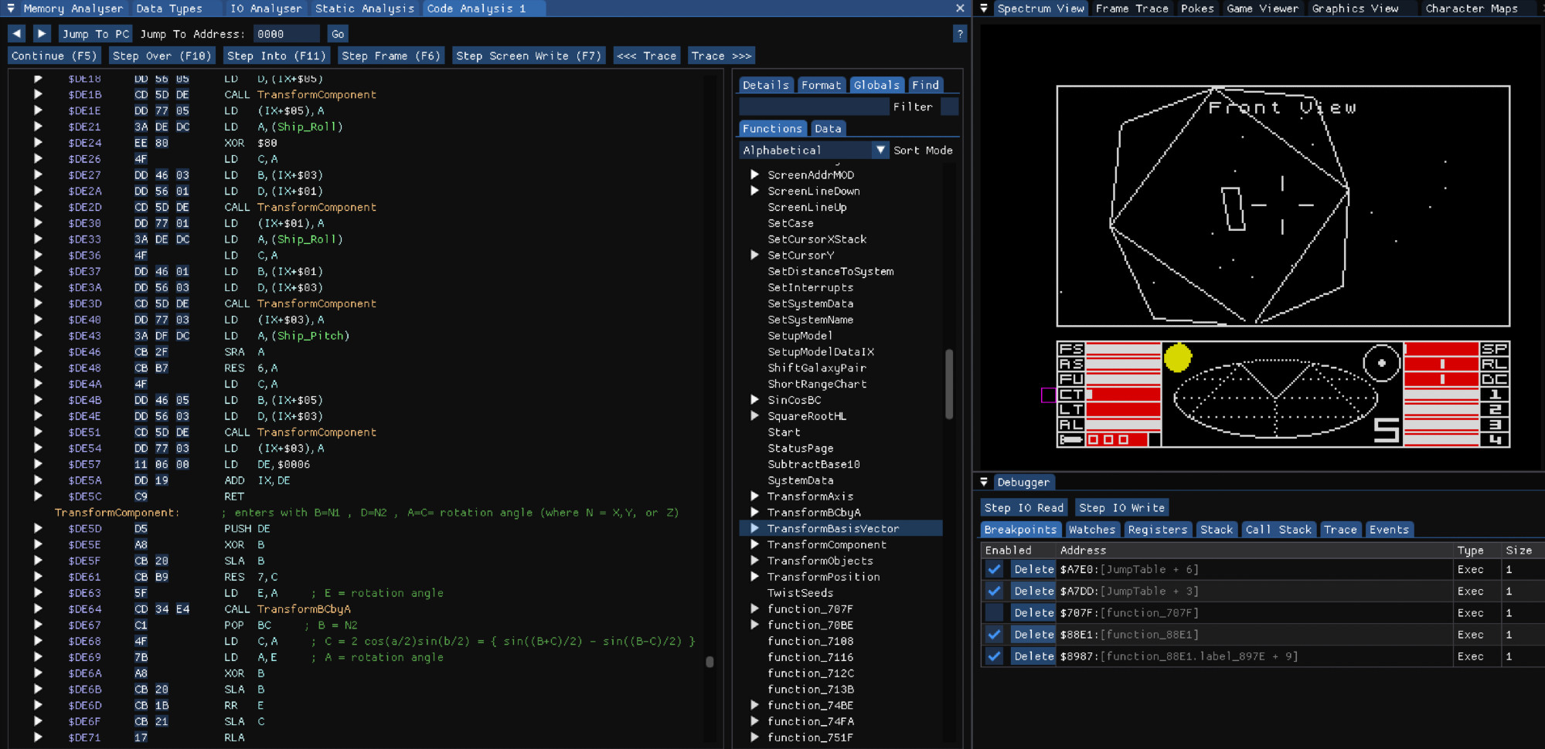Select StatusPage in the functions list
The height and width of the screenshot is (749, 1545).
tap(800, 449)
